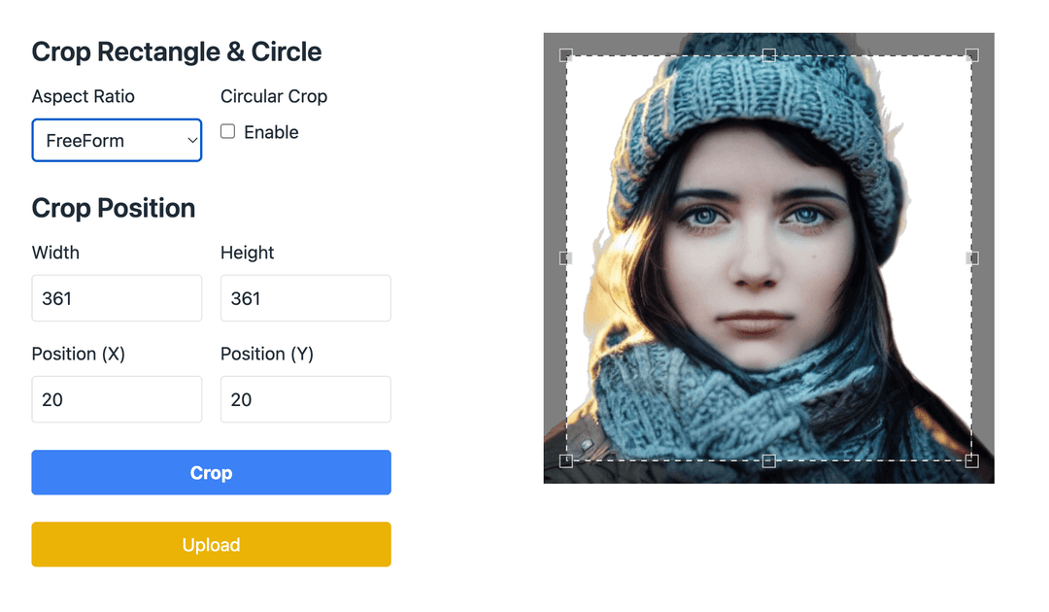Click the Position (Y) input field

(305, 399)
